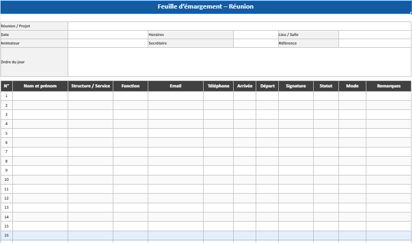
Task: Click the empty Secrétaire value cell
Action: click(x=255, y=43)
